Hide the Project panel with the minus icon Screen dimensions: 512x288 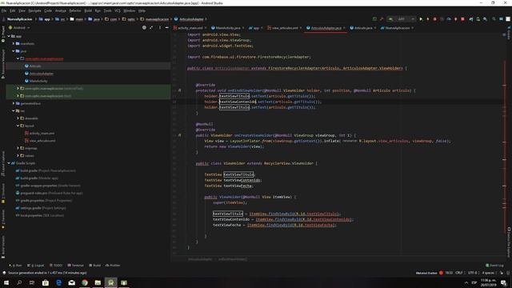click(167, 28)
